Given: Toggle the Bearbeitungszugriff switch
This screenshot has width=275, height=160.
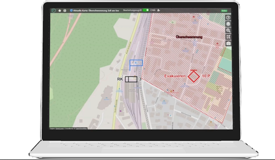Looking at the screenshot, I should point(145,10).
